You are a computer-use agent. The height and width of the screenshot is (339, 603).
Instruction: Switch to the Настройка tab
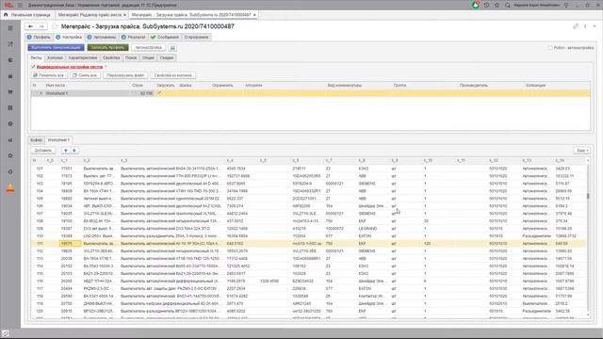click(69, 37)
